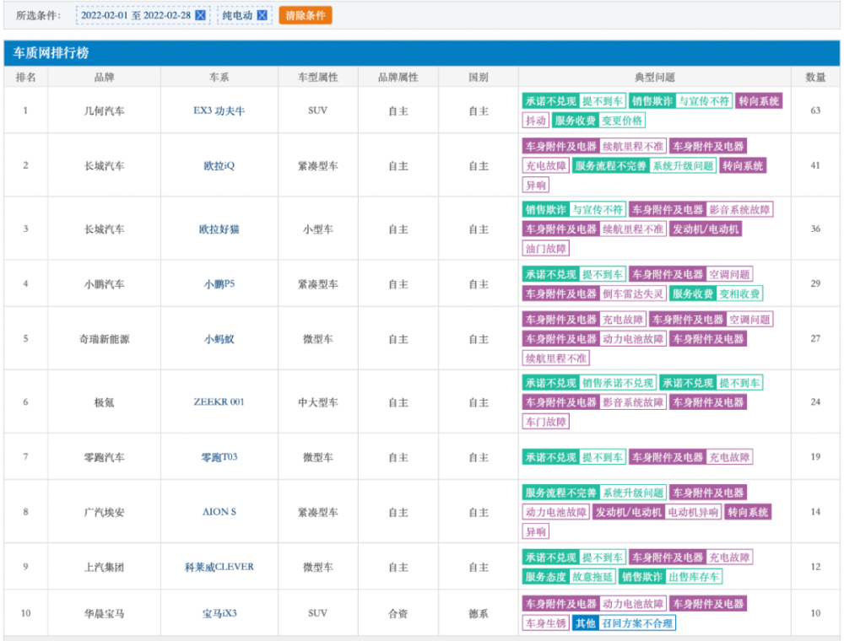Open the 小鹏P5 car series link
This screenshot has height=641, width=844.
tap(219, 284)
